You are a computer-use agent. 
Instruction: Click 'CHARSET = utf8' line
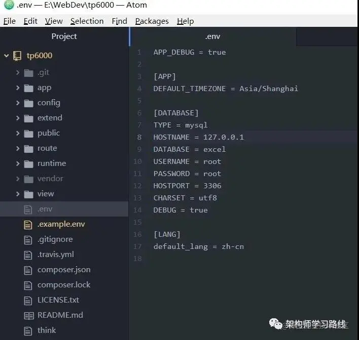point(185,198)
